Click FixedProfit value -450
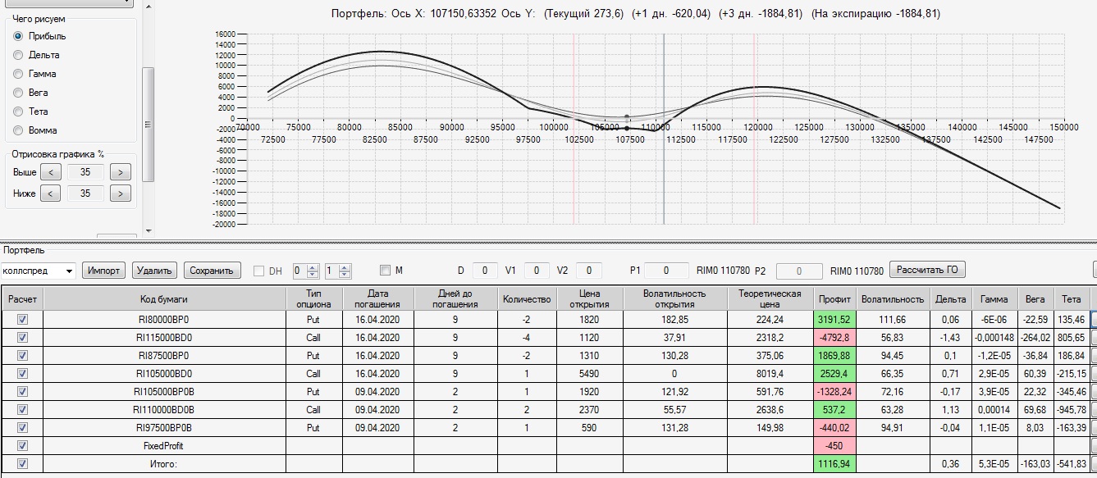The width and height of the screenshot is (1097, 478). coord(835,446)
